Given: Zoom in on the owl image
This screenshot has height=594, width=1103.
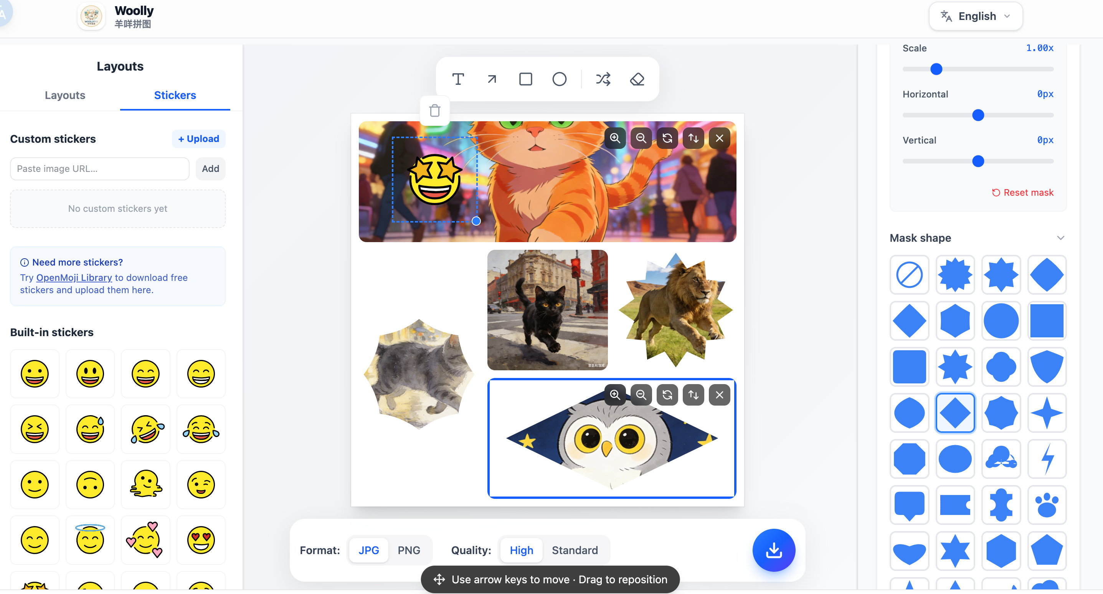Looking at the screenshot, I should 615,394.
